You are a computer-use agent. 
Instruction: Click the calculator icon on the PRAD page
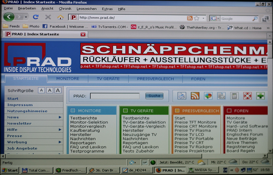[x=234, y=96]
